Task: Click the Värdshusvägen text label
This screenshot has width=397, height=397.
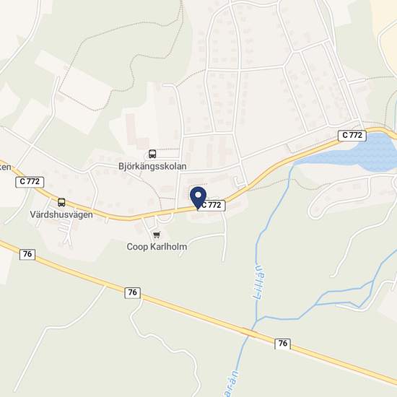Action: tap(61, 214)
